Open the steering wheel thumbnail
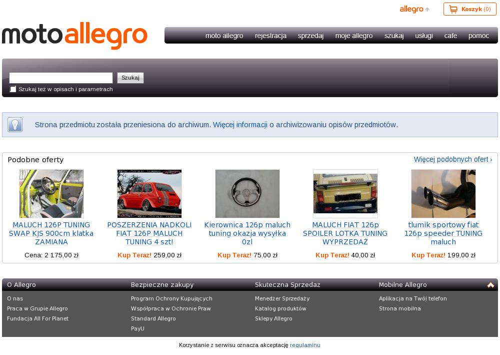 point(247,194)
